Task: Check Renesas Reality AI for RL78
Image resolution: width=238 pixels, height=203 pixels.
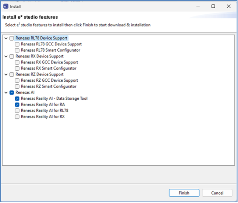Action: 17,111
